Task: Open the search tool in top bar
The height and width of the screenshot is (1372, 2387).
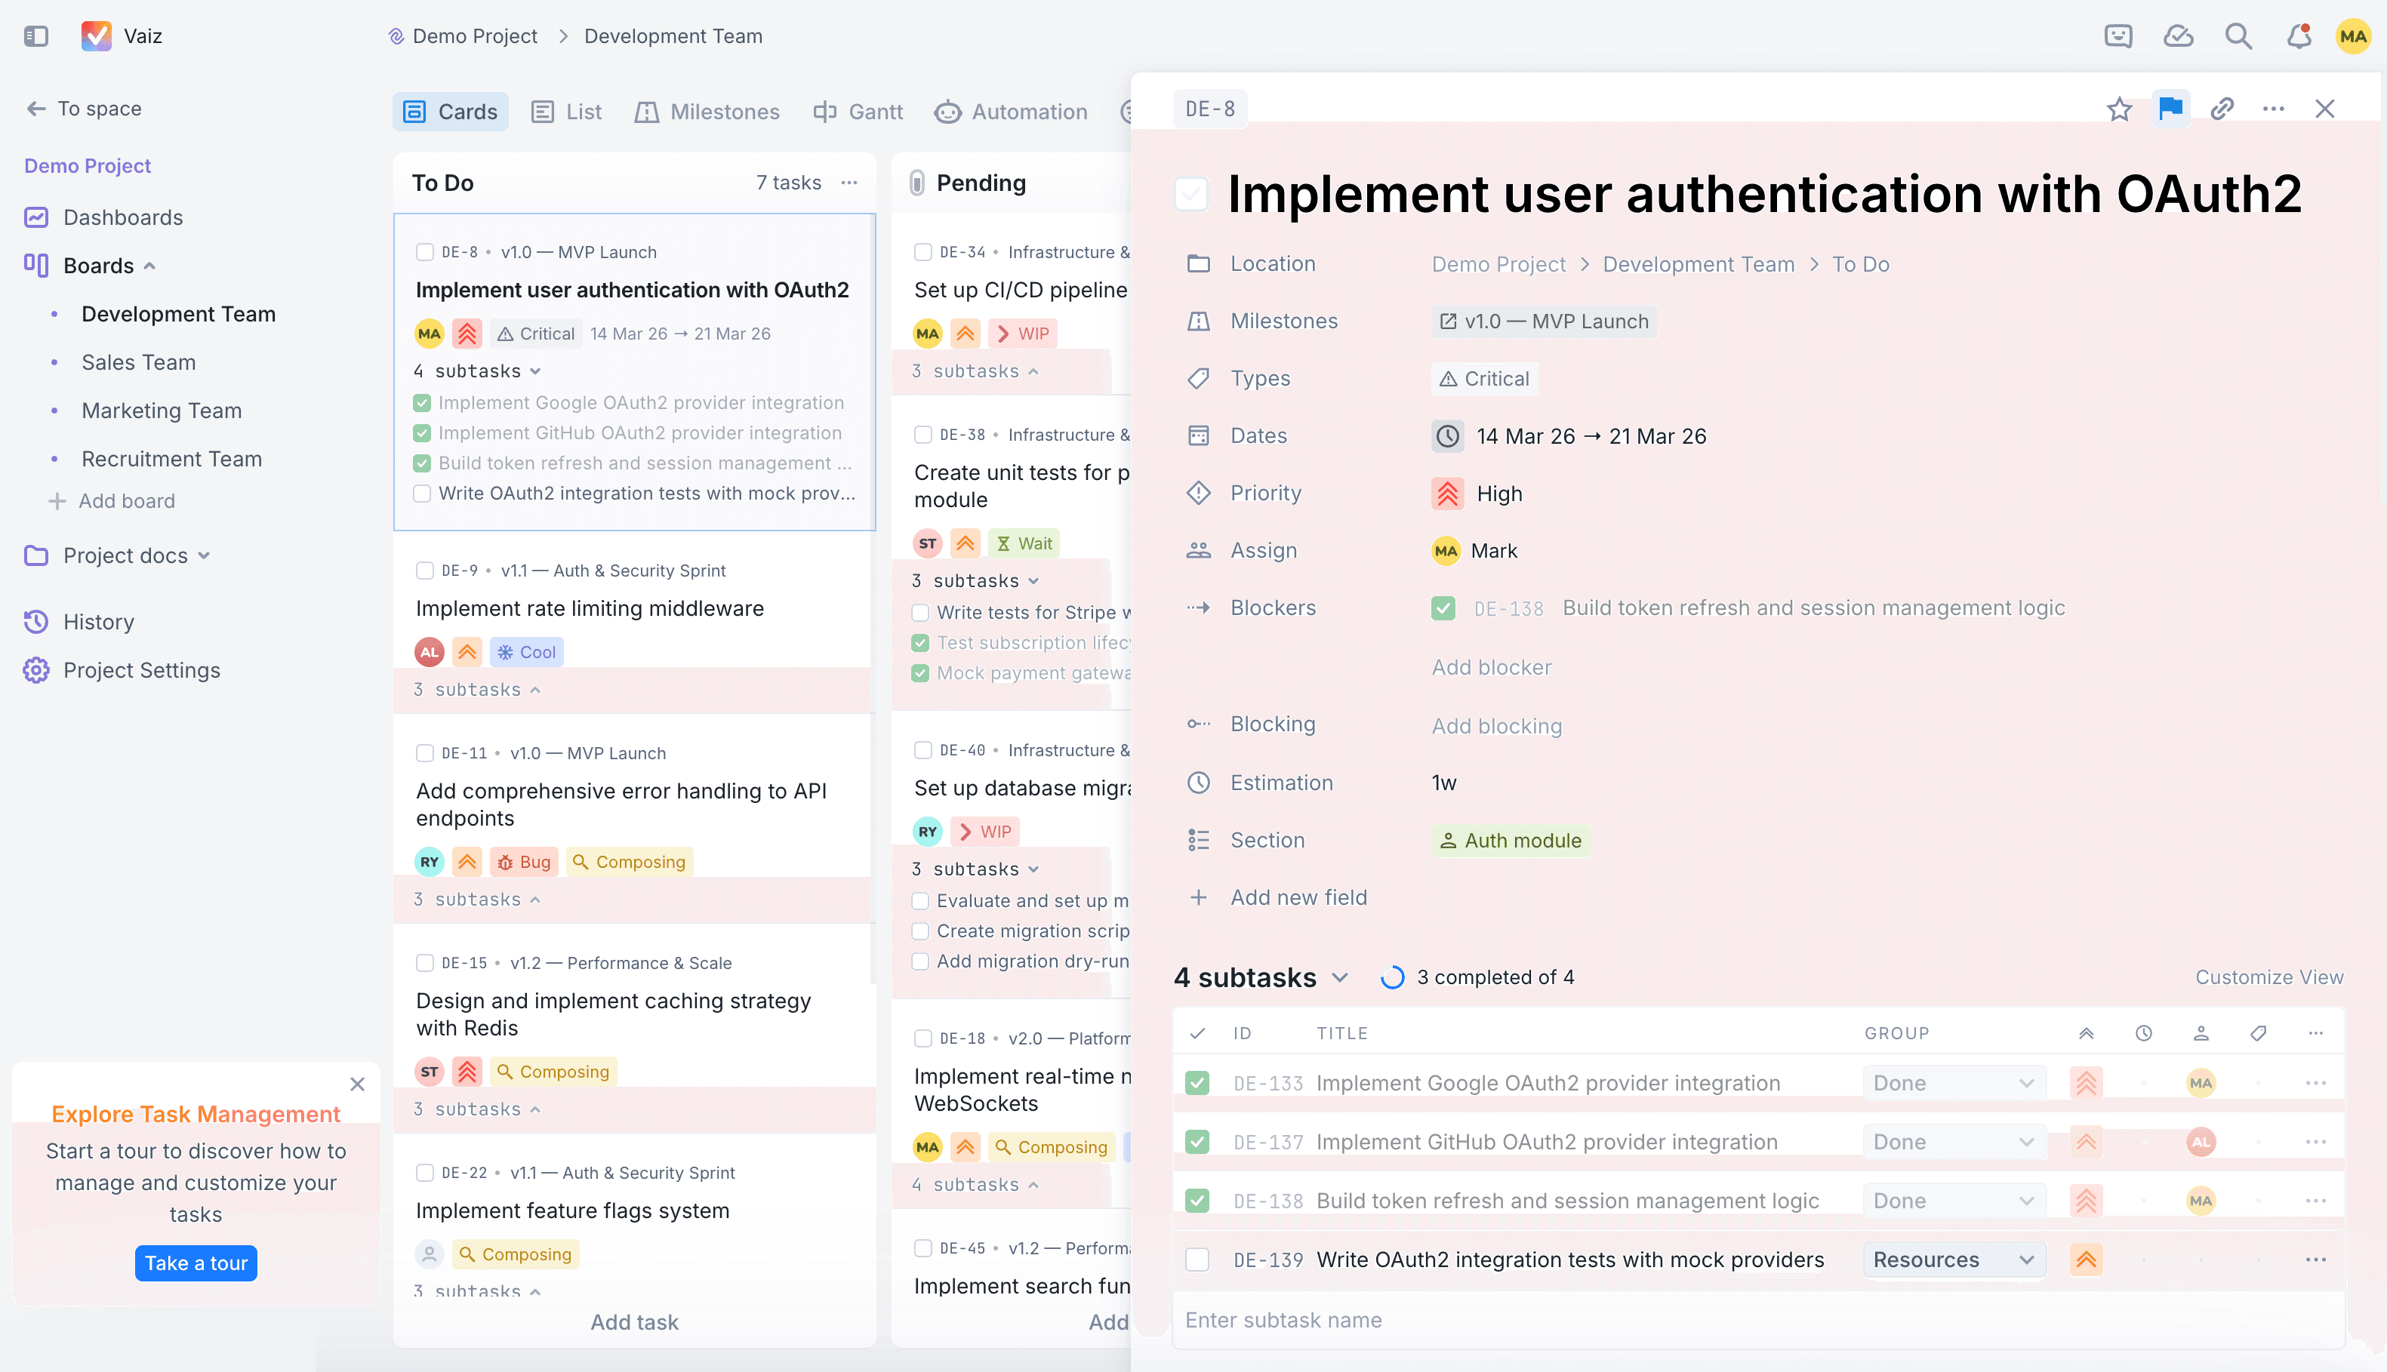Action: pyautogui.click(x=2238, y=35)
